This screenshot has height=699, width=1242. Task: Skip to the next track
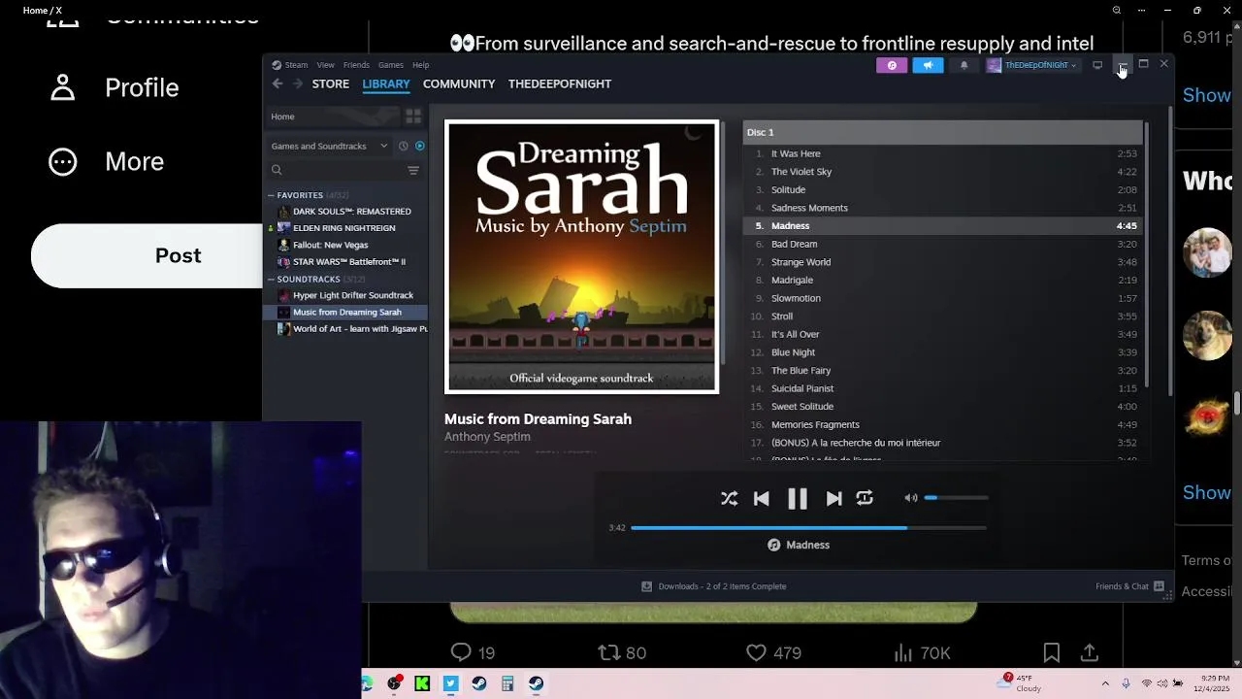tap(833, 498)
